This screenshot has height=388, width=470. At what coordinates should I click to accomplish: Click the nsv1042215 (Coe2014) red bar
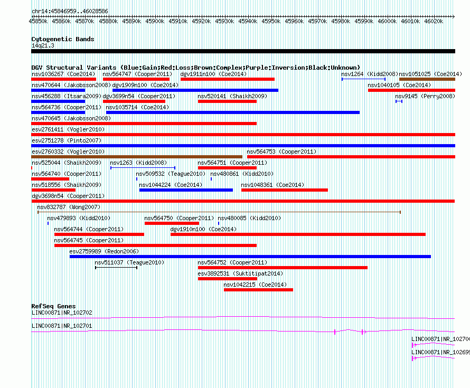click(x=258, y=290)
